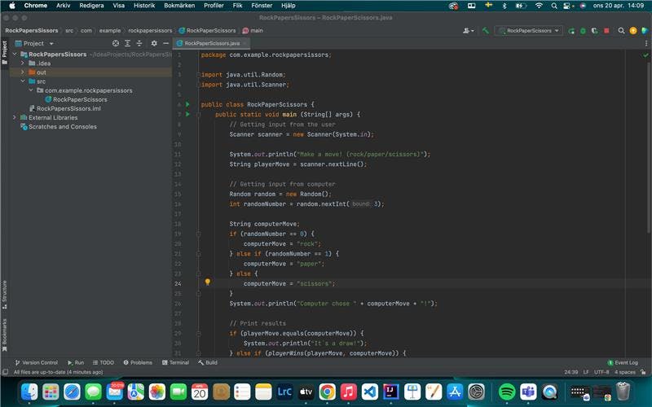Screen dimensions: 652x407
Task: Toggle the Bookmarks tool window side tab
Action: click(x=4, y=335)
